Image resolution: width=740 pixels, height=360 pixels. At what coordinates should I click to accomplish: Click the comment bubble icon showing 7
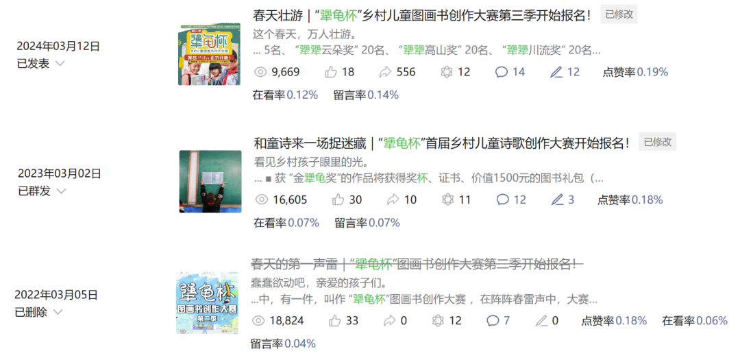pos(493,321)
